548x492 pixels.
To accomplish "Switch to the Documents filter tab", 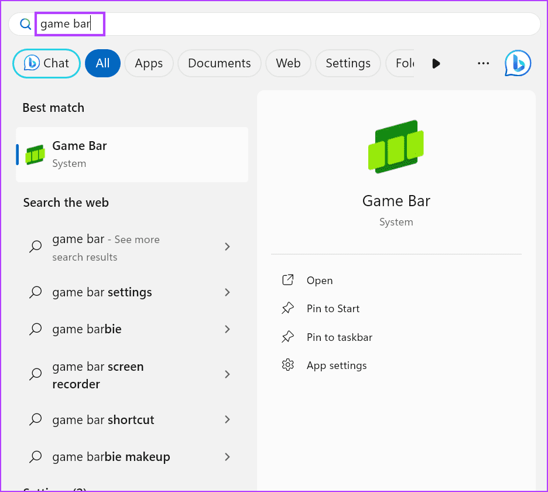I will [x=220, y=63].
